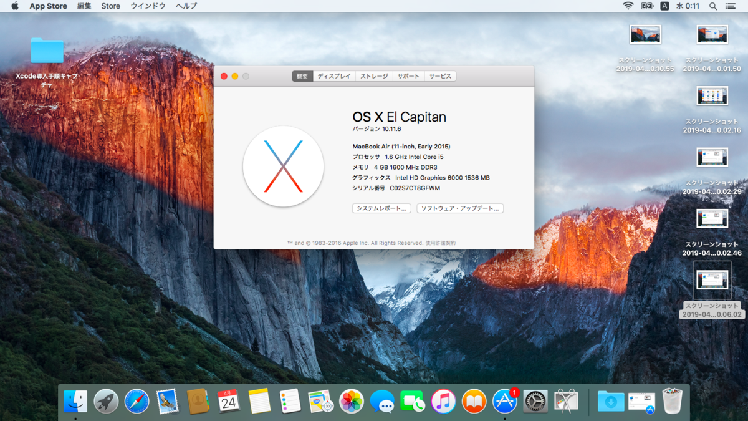Open iBooks orange book icon
The width and height of the screenshot is (748, 421).
[474, 401]
